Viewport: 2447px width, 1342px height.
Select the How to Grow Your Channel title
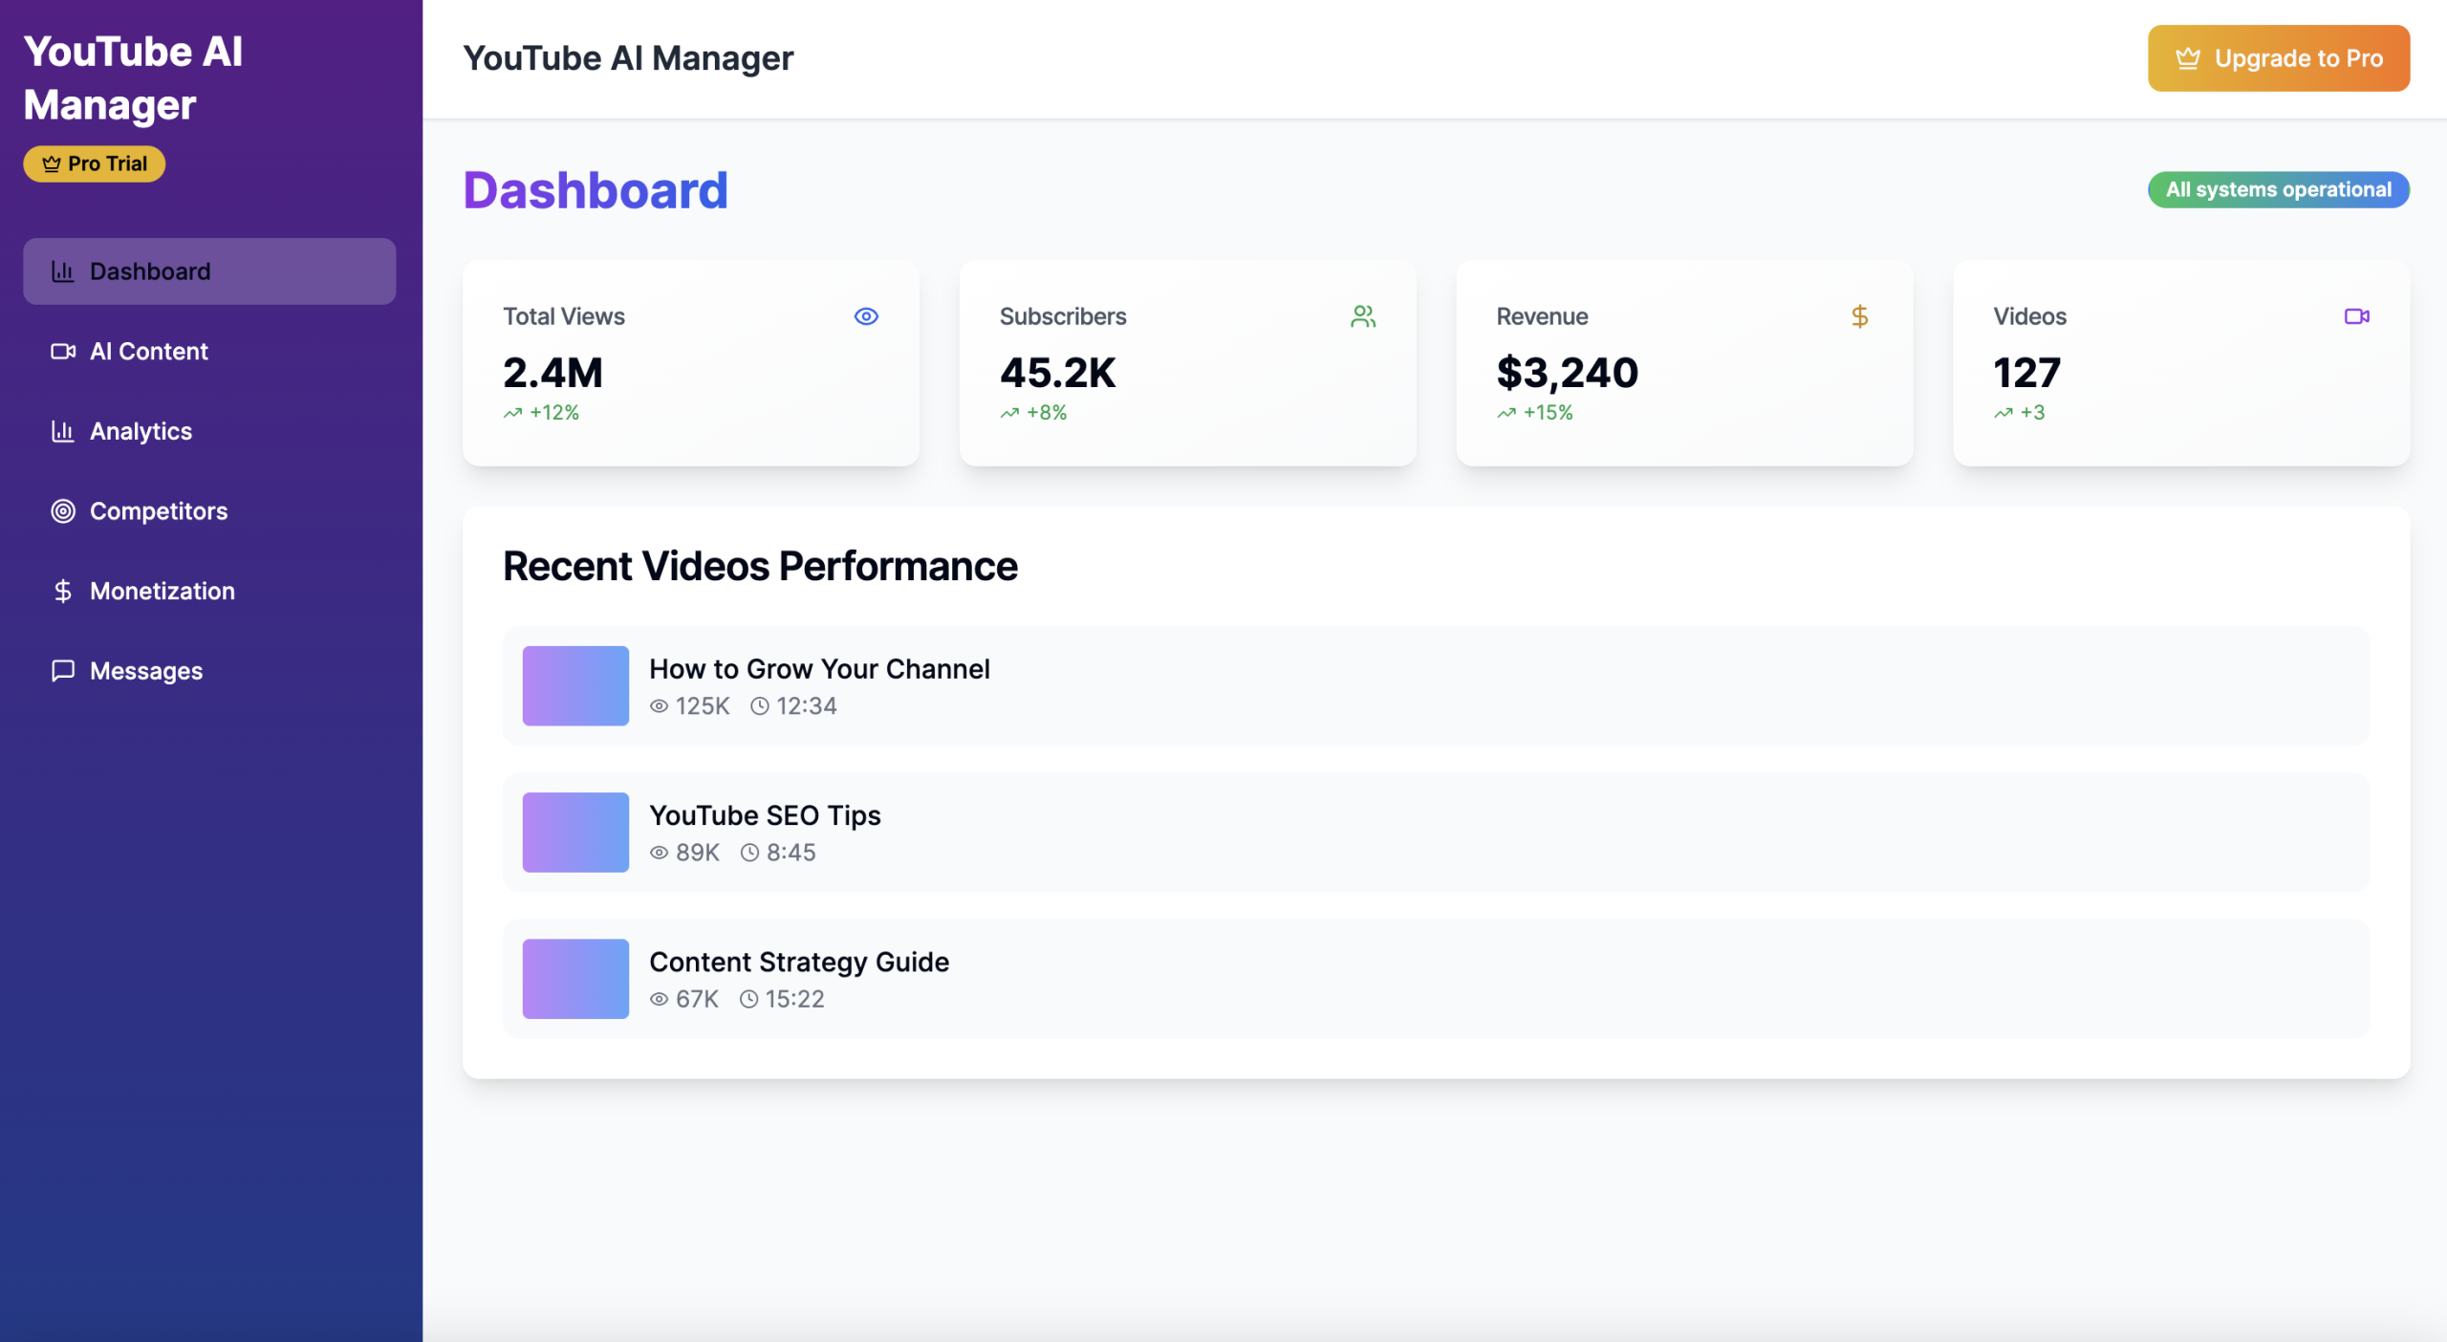pos(819,669)
